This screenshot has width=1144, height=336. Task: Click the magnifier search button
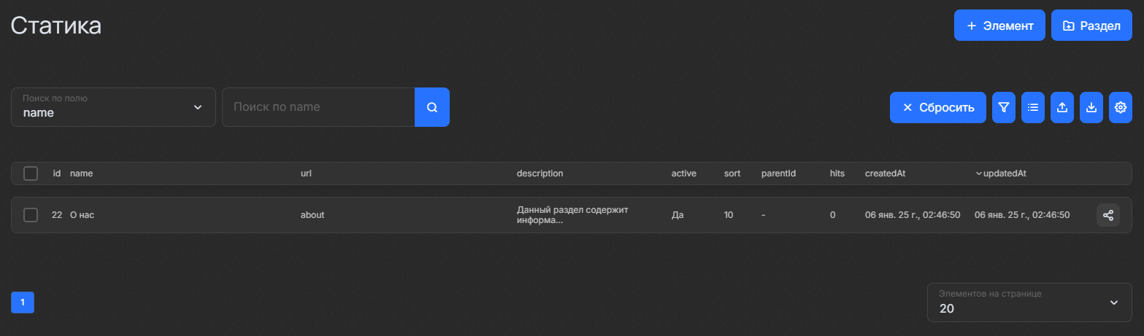click(431, 107)
